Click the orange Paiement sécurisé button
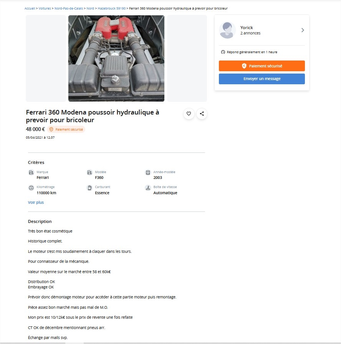This screenshot has width=341, height=344. point(262,66)
